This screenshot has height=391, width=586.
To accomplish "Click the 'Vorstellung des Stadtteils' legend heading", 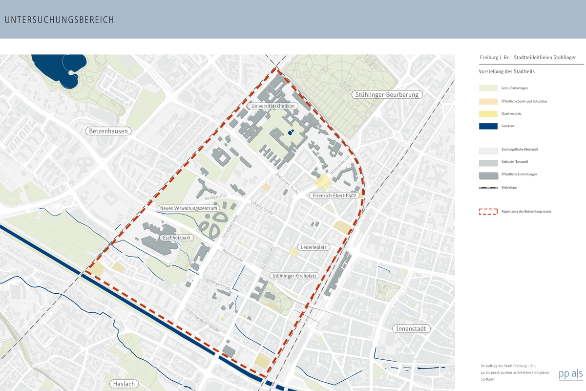I will tap(506, 71).
